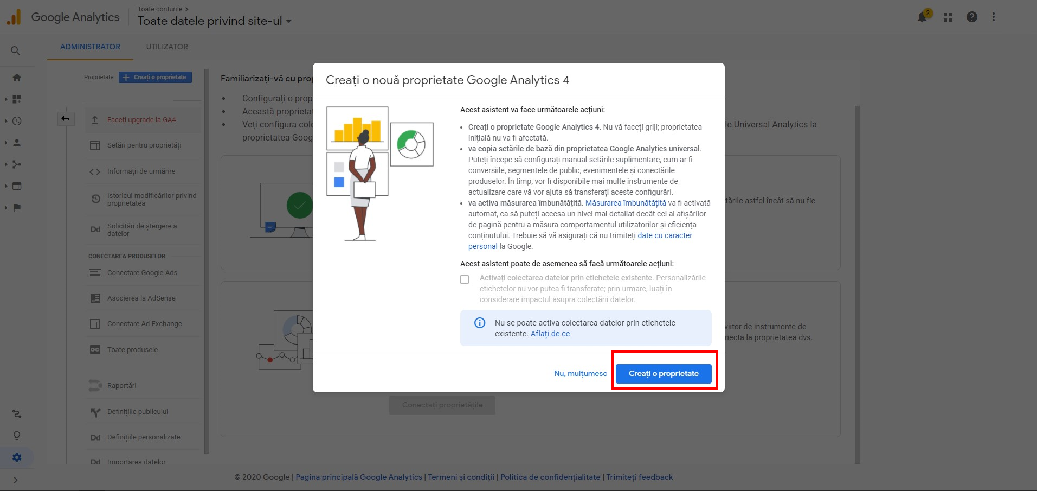
Task: Click the search magnifier icon in sidebar
Action: coord(16,51)
